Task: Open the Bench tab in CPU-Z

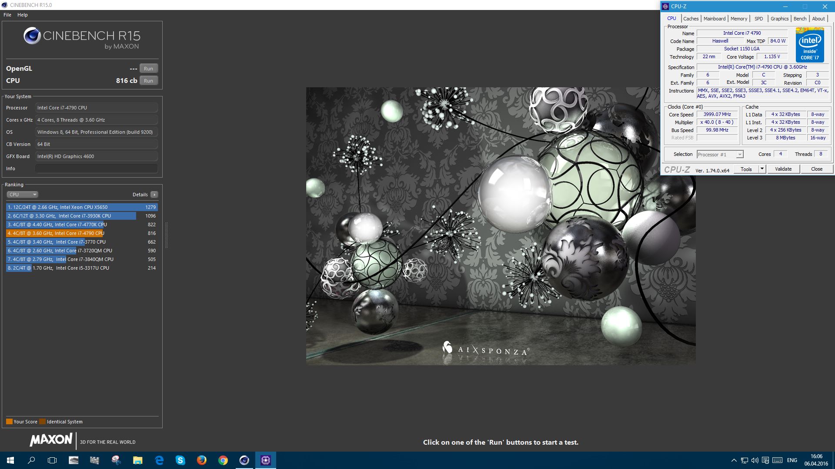Action: point(799,19)
